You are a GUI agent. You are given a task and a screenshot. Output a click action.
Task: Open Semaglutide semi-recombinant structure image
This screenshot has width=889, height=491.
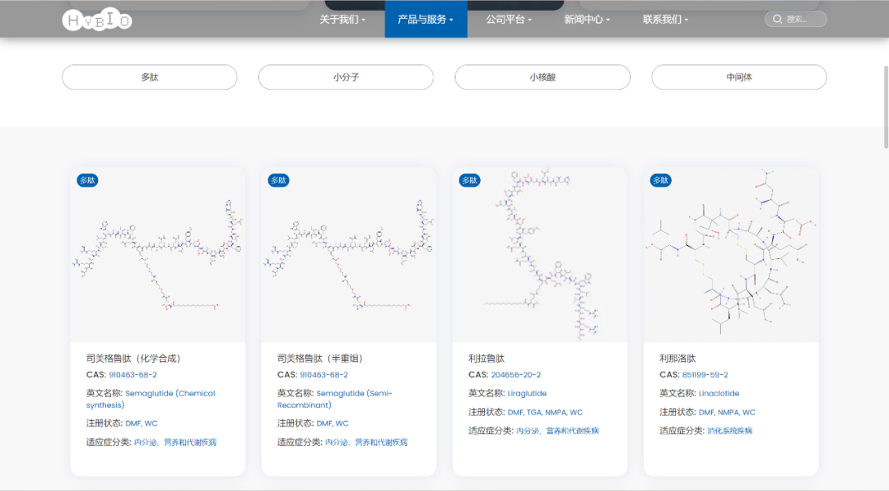348,256
